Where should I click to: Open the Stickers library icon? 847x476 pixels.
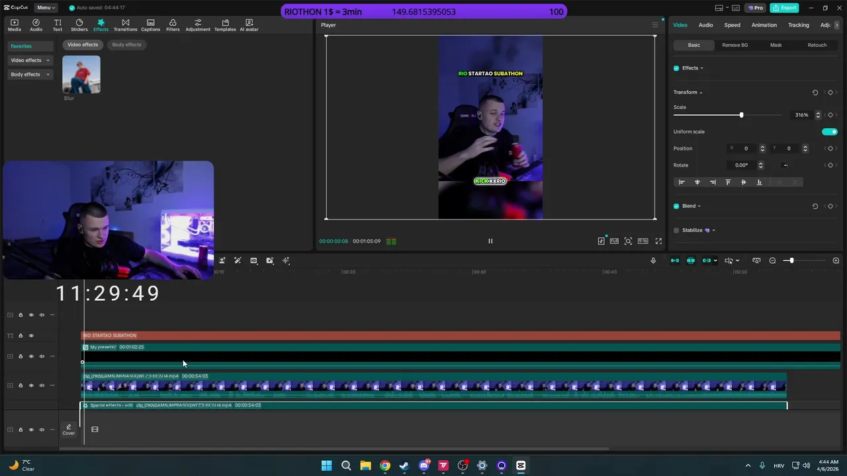79,25
